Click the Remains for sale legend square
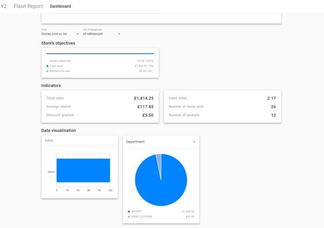Image resolution: width=324 pixels, height=228 pixels. [48, 71]
